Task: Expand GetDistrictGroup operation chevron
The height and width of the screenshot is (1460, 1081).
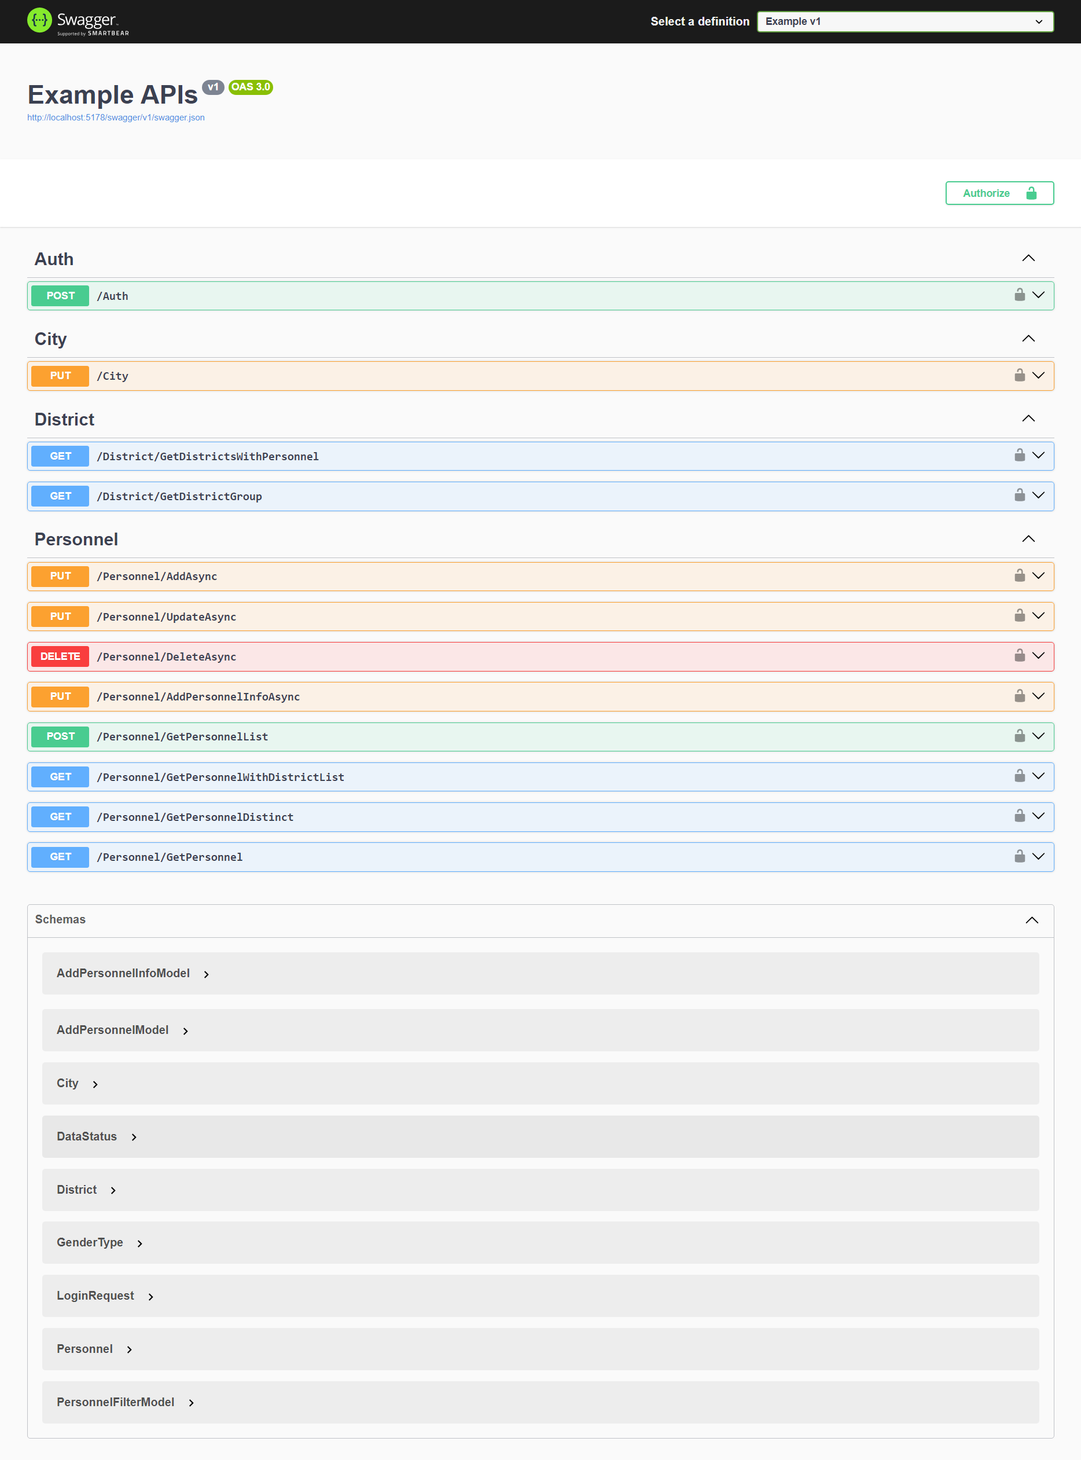Action: point(1038,496)
